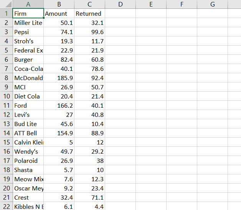Screen dimensions: 241x210
Task: Click the Returned value 92.4
Action: point(89,78)
